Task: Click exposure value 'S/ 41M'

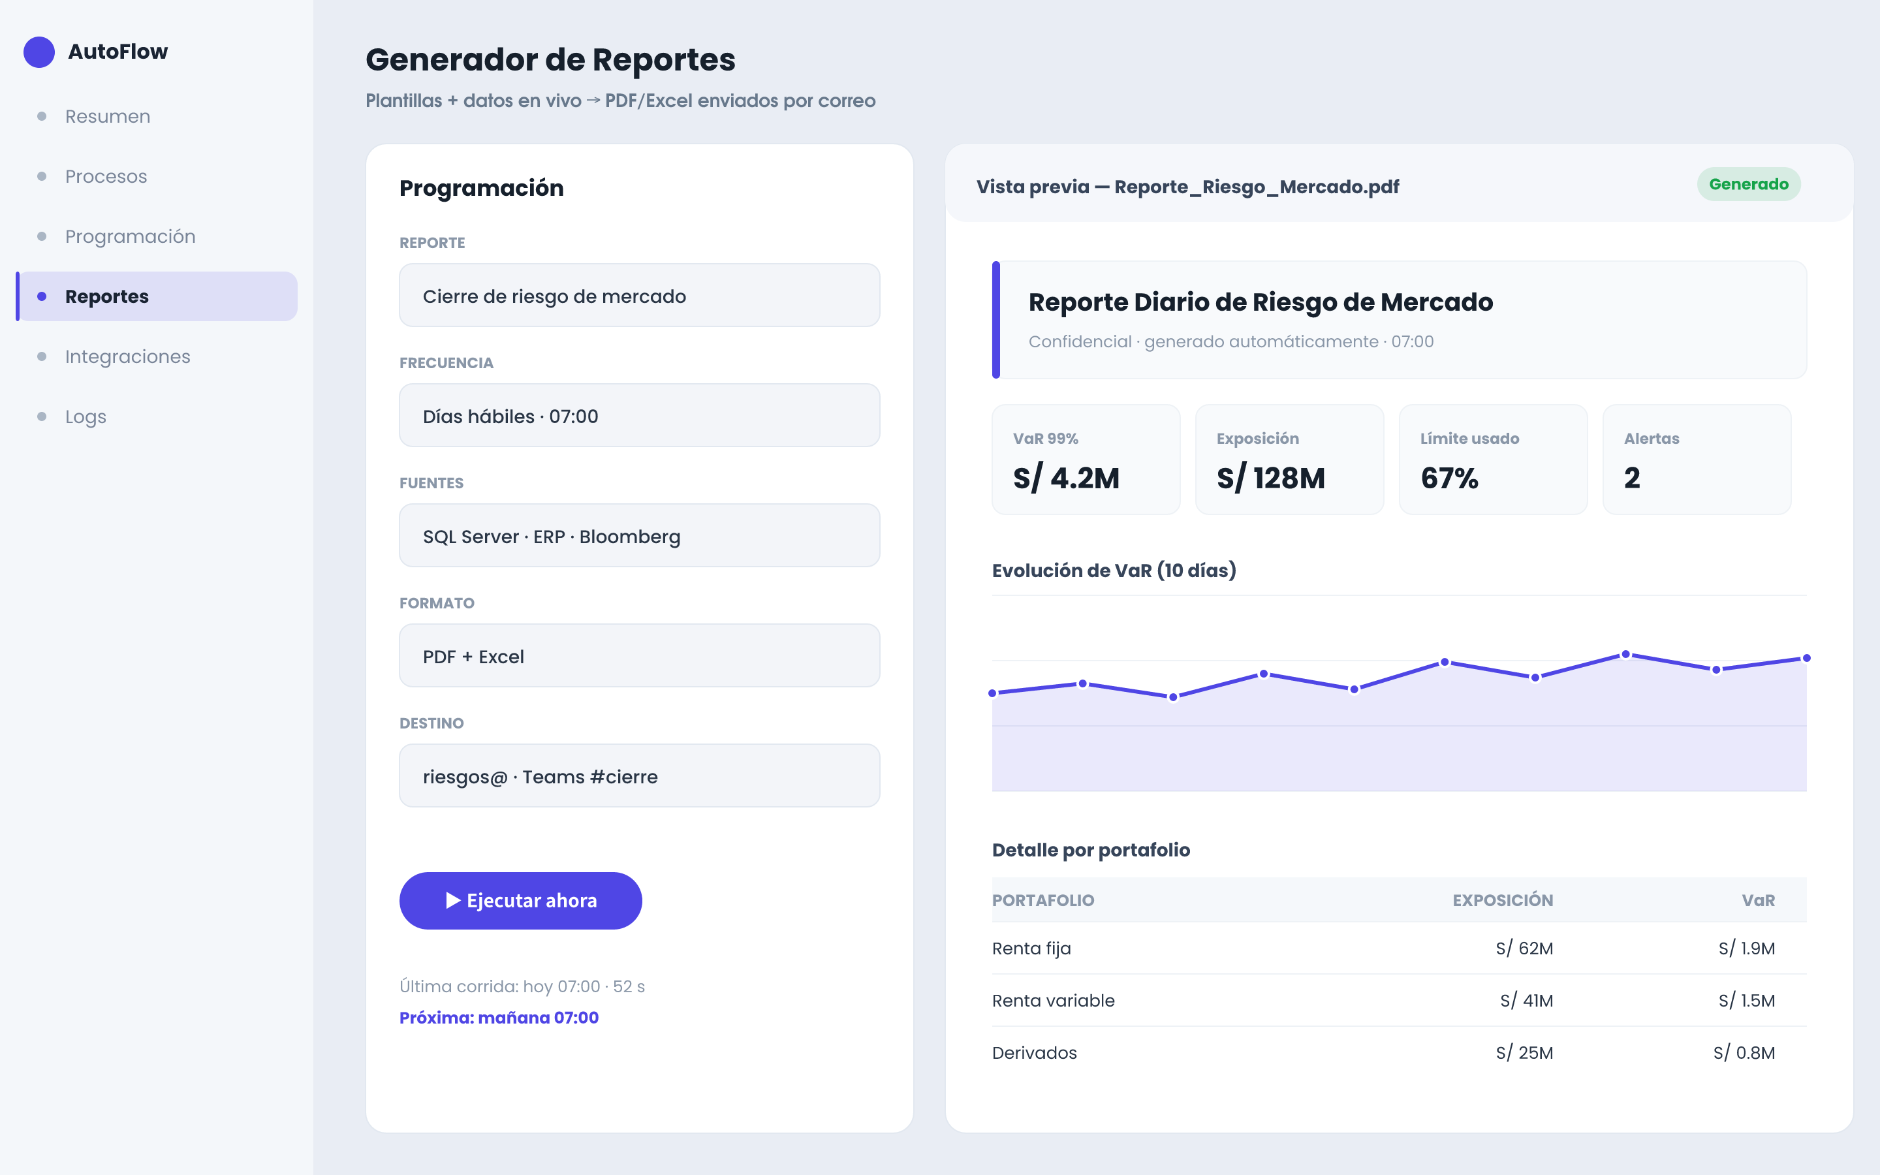Action: (1527, 1000)
